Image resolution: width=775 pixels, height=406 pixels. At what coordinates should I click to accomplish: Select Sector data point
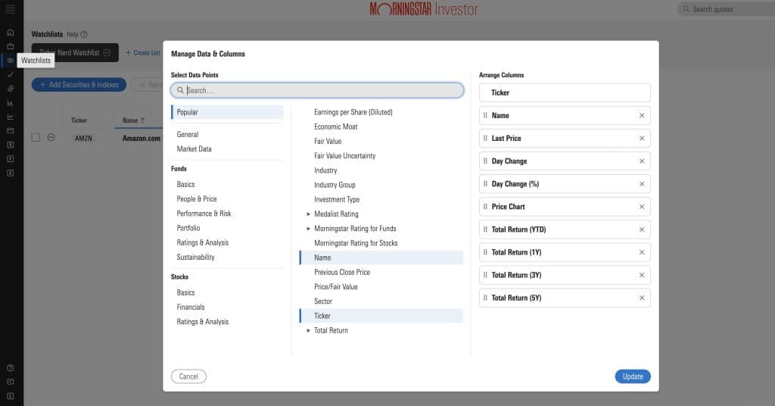322,301
